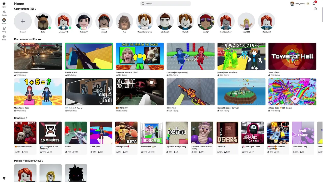Click the abo_qas5 username text
Screen dimensions: 323x182
click(300, 4)
